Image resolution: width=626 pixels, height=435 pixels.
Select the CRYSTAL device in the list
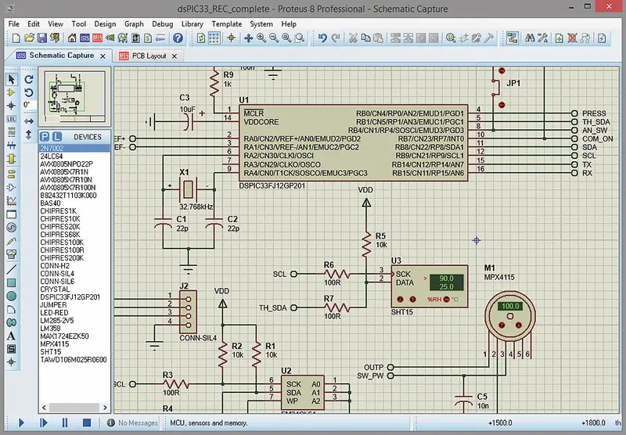74,289
